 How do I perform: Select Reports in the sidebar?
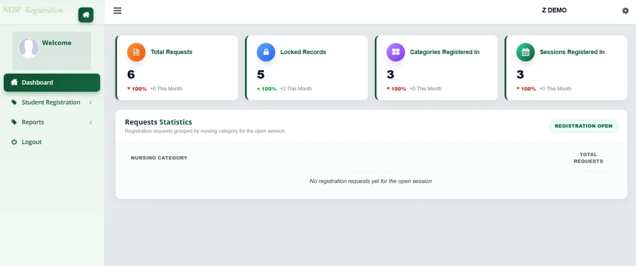[x=52, y=122]
